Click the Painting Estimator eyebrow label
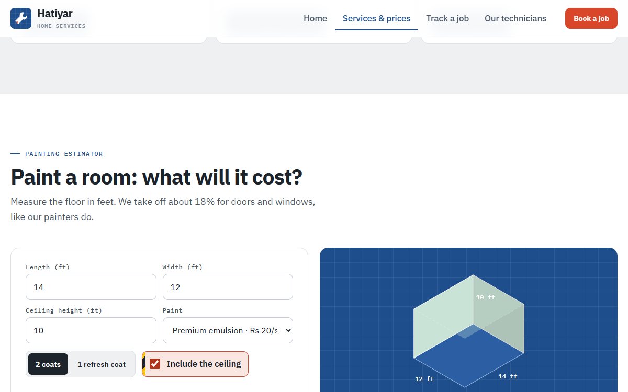628x392 pixels. point(64,154)
